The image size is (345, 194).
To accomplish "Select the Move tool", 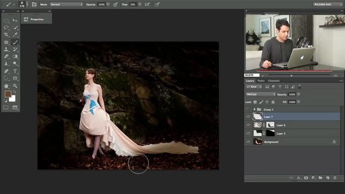I will point(15,20).
